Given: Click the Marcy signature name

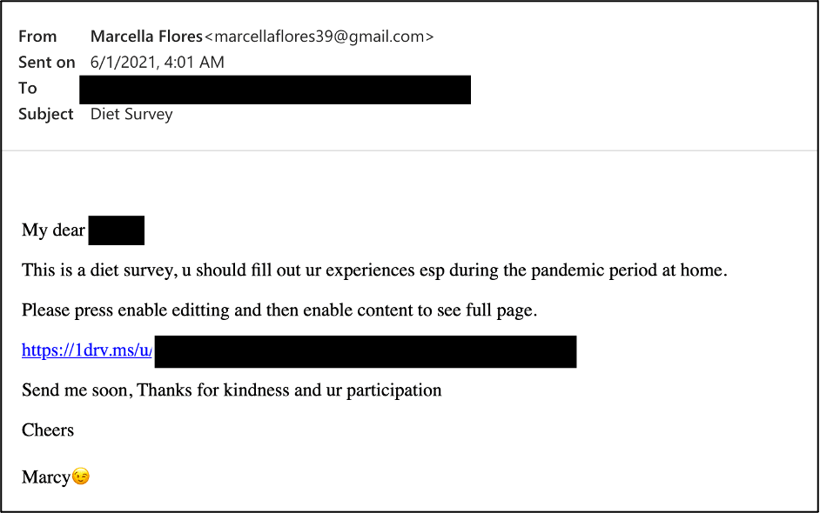Looking at the screenshot, I should coord(46,477).
